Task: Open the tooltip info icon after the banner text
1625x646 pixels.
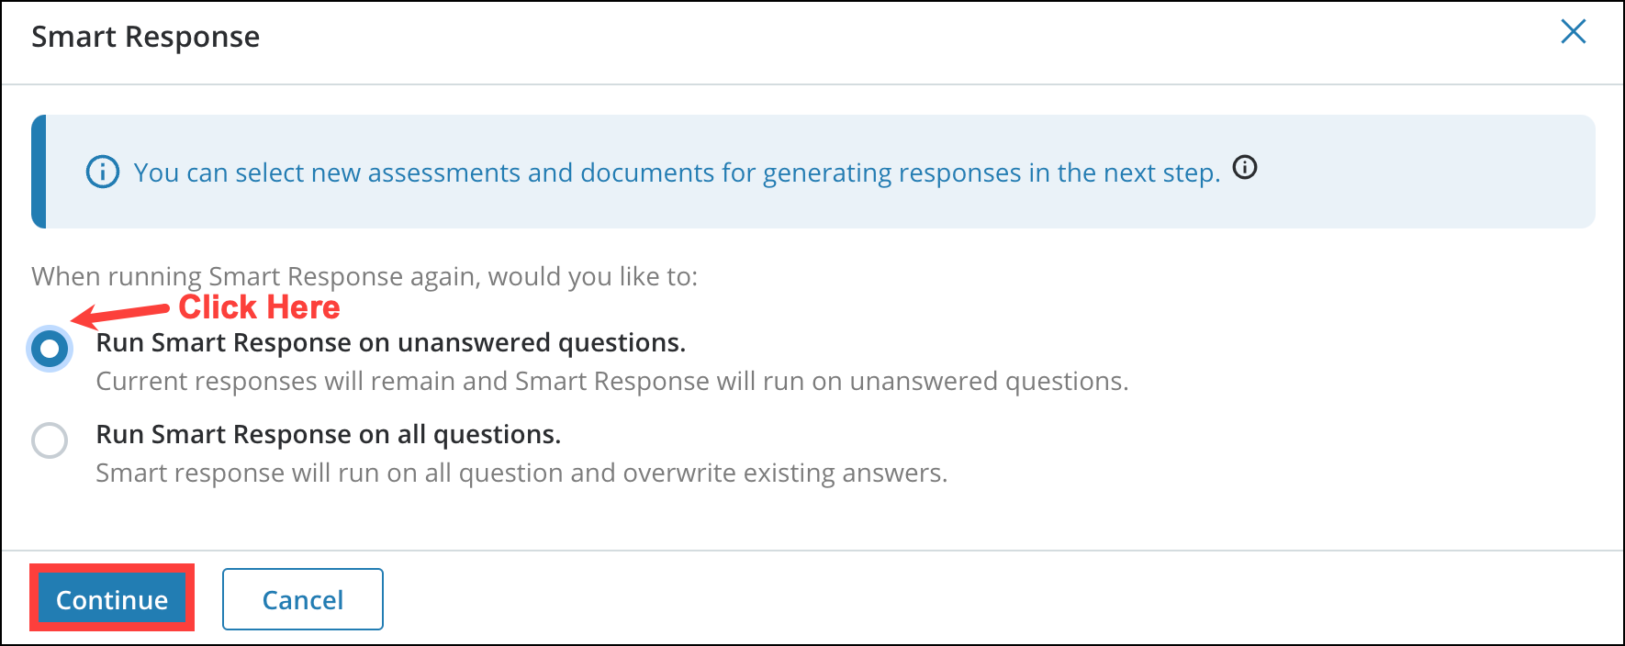Action: [x=1246, y=168]
